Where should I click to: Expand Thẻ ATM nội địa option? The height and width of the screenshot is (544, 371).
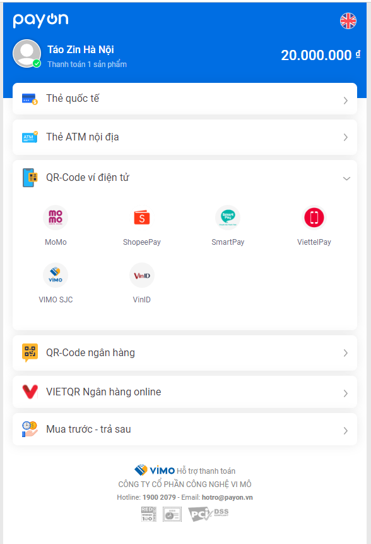185,137
